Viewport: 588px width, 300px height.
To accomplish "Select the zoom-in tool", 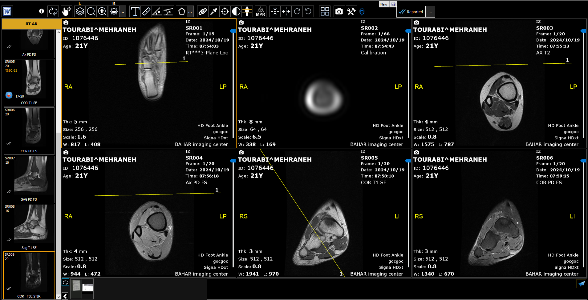I will pos(102,12).
